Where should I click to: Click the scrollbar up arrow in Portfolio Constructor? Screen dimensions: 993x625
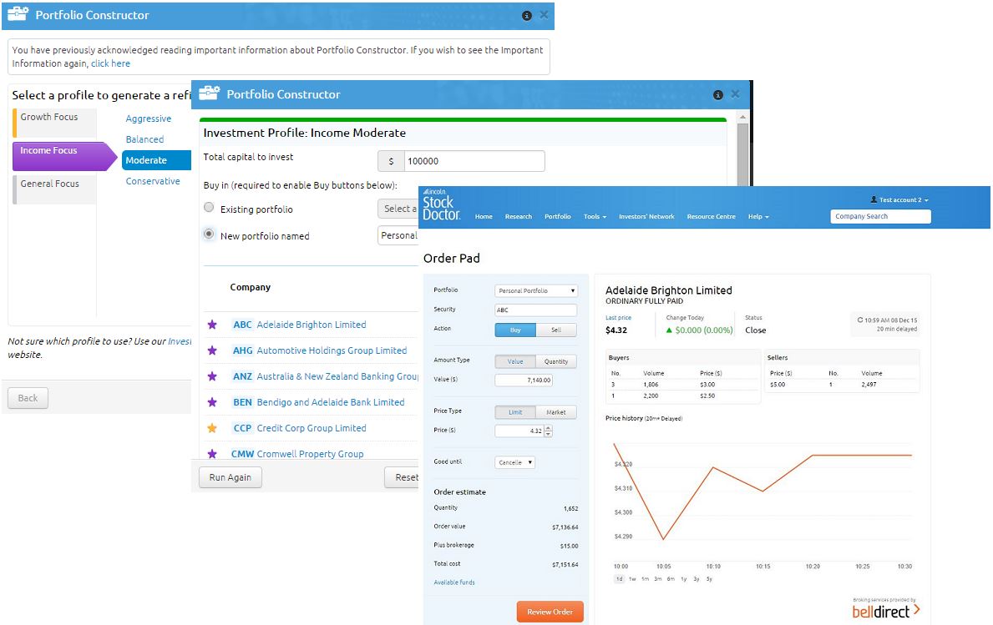[x=742, y=117]
